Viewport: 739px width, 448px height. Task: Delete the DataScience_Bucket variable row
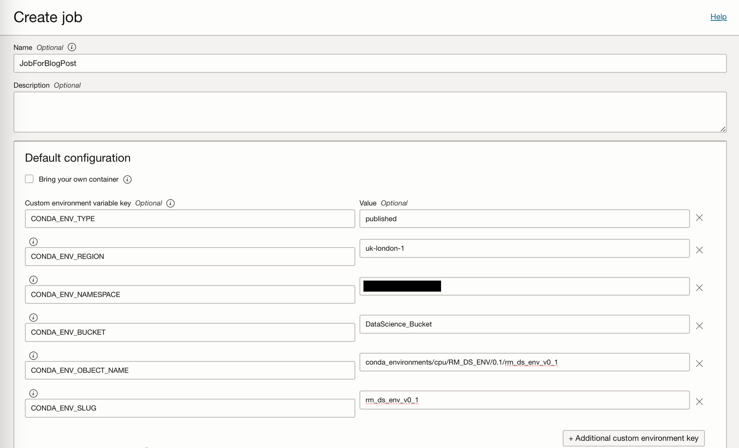pyautogui.click(x=699, y=326)
